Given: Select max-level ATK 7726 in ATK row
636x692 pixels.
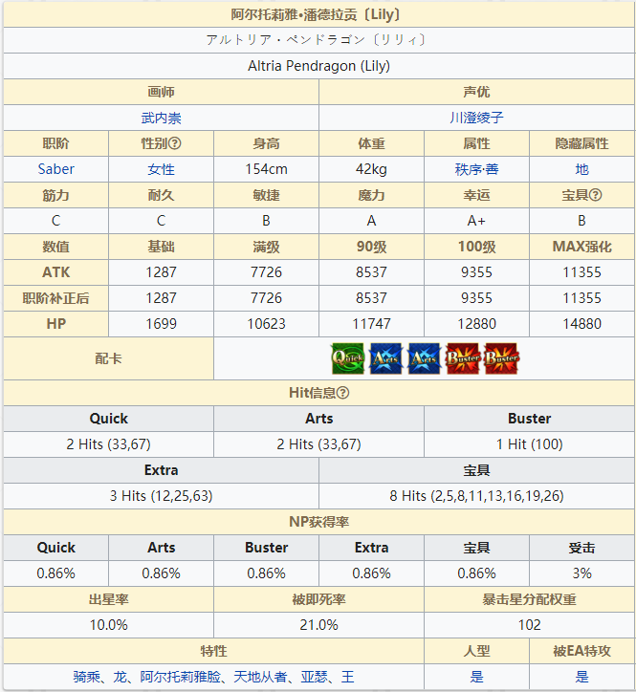Looking at the screenshot, I should tap(266, 272).
